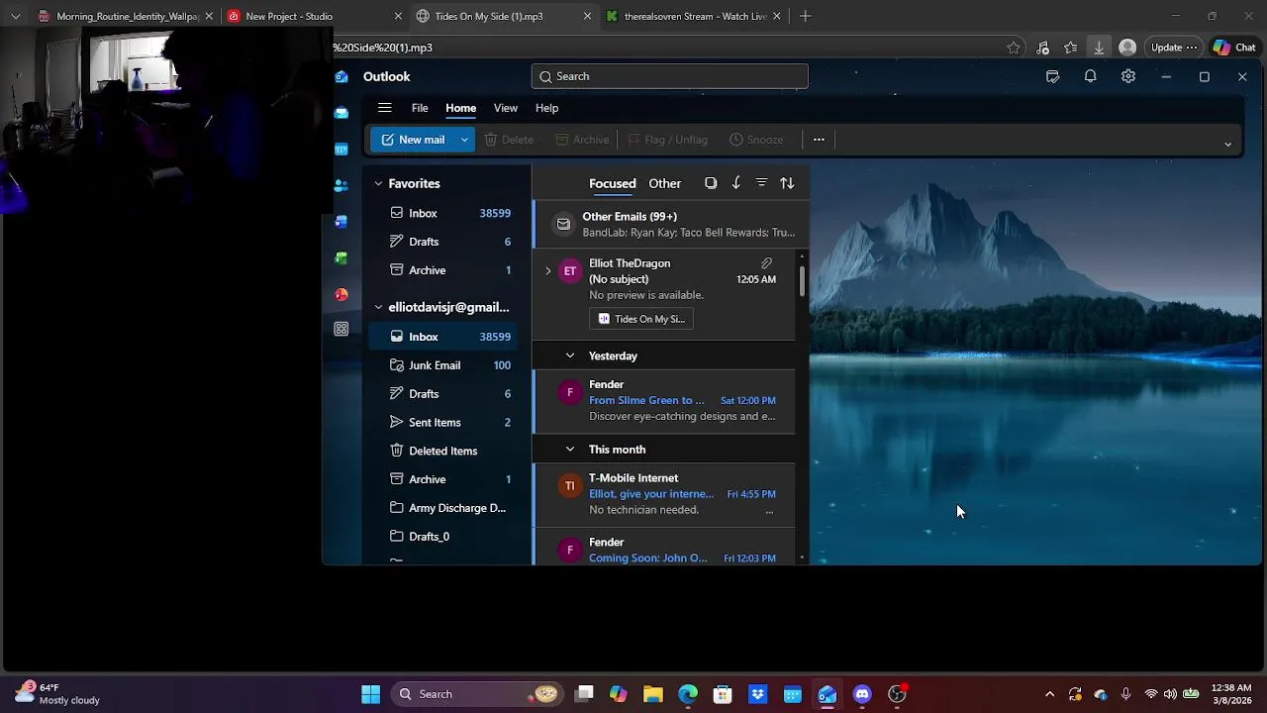This screenshot has height=713, width=1267.
Task: Open Outlook notifications bell
Action: 1090,76
